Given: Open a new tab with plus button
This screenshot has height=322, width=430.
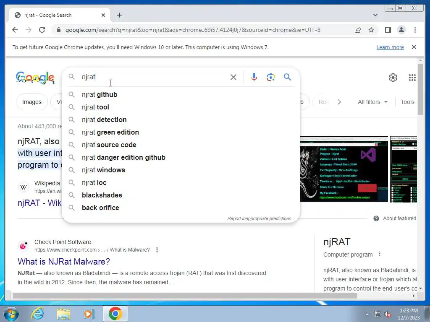Looking at the screenshot, I should [119, 15].
